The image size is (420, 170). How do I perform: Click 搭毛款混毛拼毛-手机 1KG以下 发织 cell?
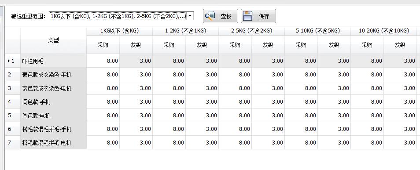pyautogui.click(x=136, y=129)
